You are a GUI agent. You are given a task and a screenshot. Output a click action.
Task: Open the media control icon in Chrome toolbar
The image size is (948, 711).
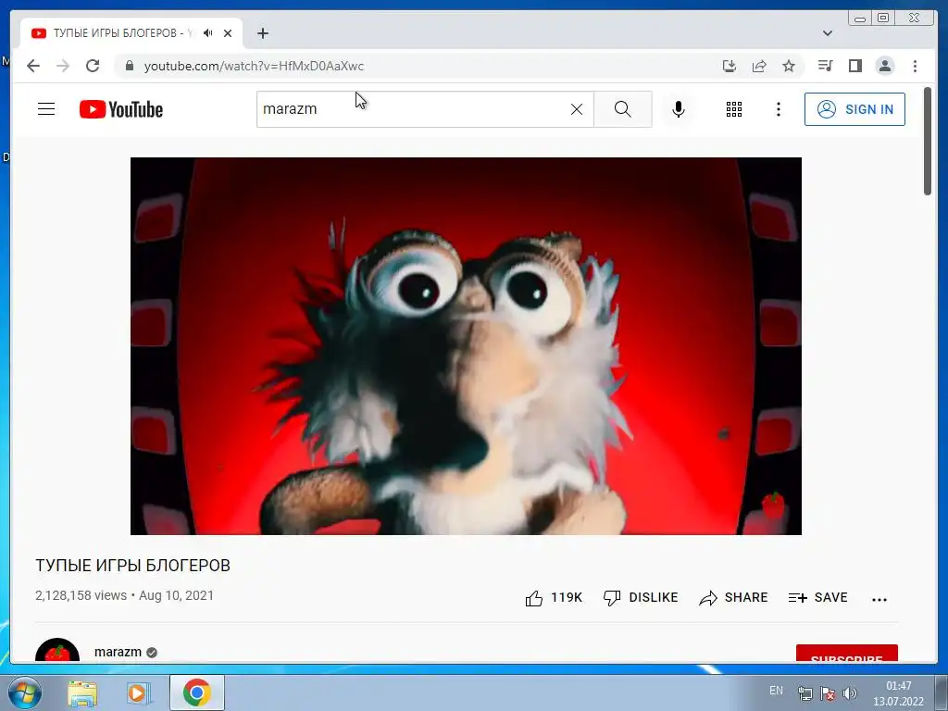tap(825, 66)
